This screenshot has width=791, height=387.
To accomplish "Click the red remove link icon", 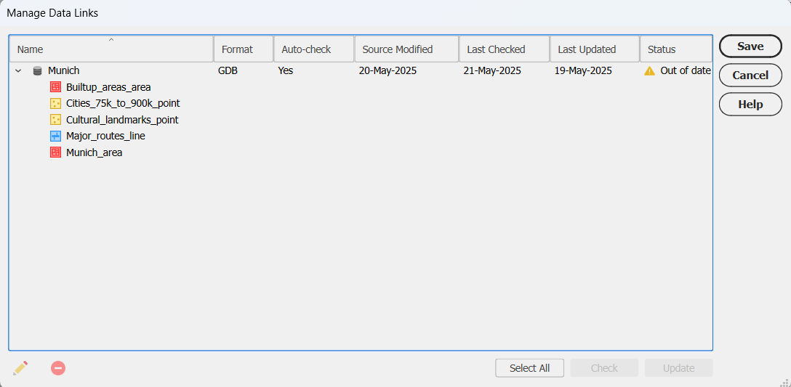I will coord(58,368).
